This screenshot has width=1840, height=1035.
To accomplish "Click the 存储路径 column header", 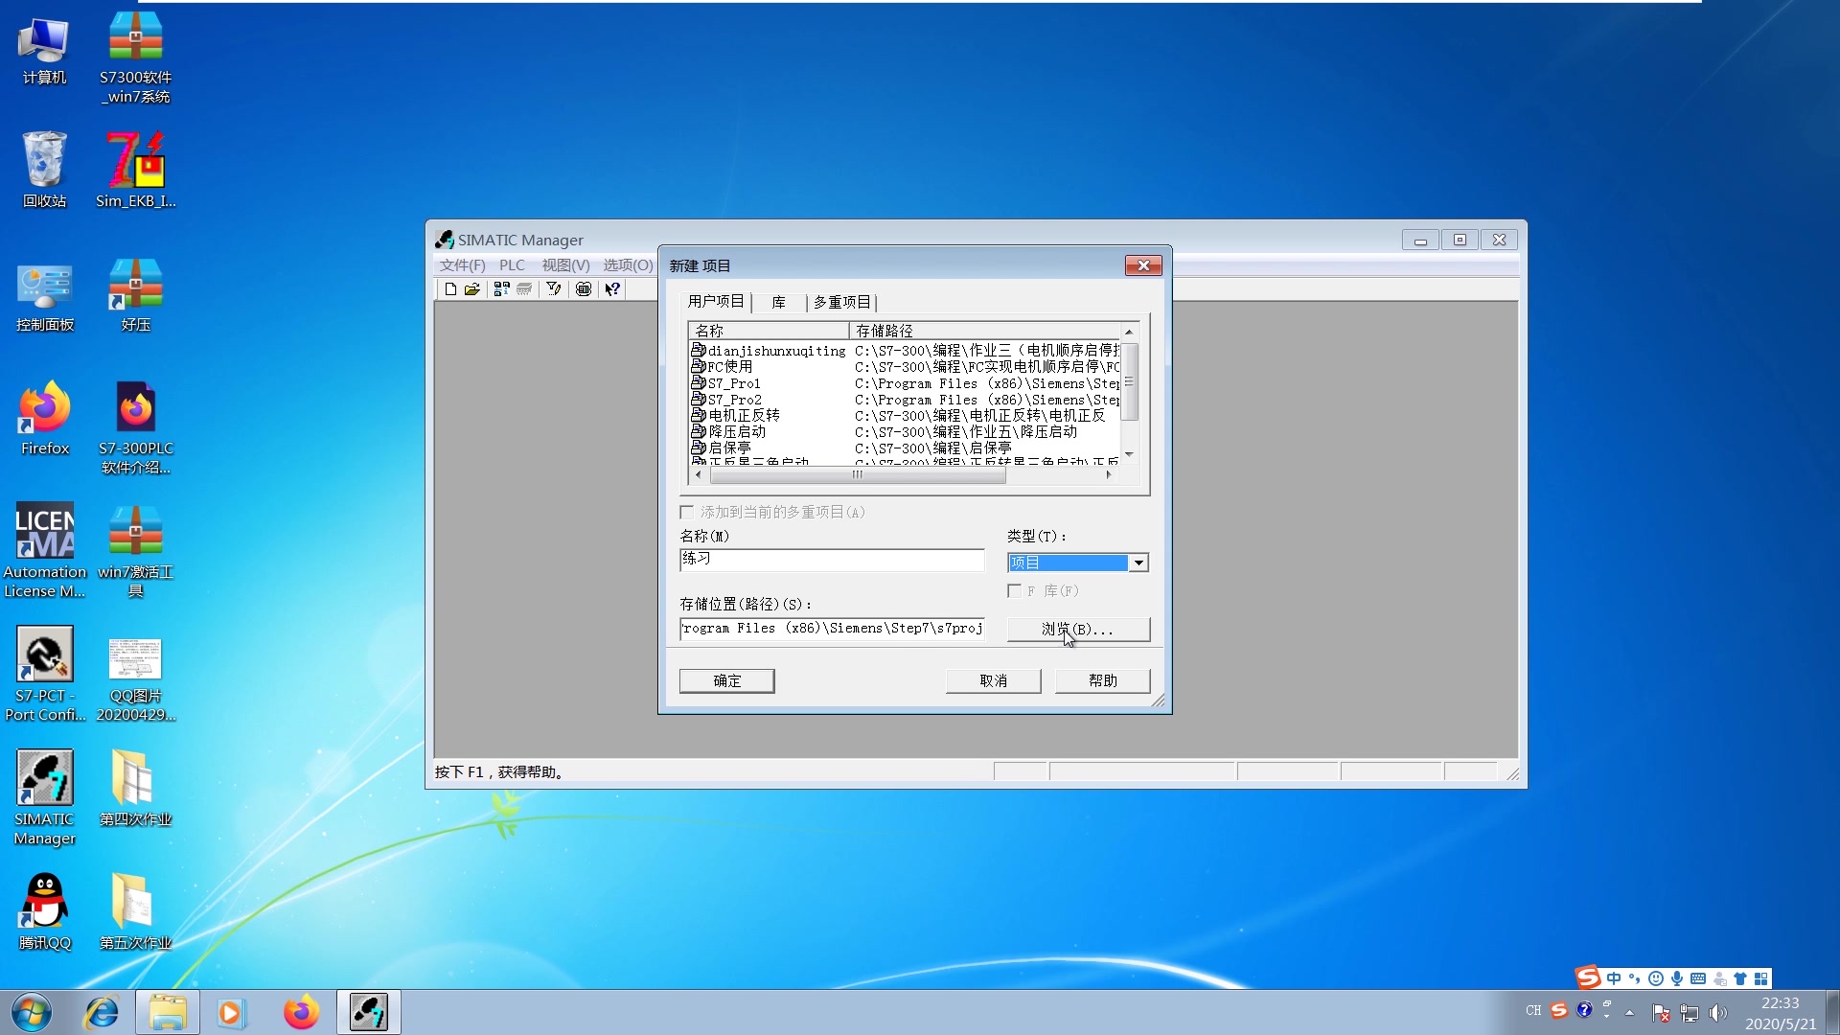I will tap(984, 331).
